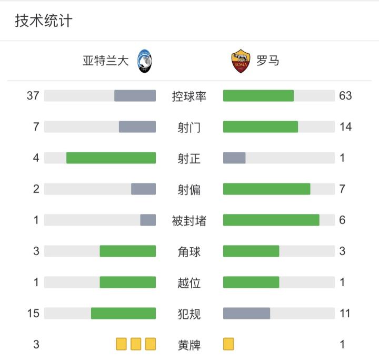
Task: Click Atalanta's green 犯规 fouls bar
Action: pyautogui.click(x=123, y=313)
